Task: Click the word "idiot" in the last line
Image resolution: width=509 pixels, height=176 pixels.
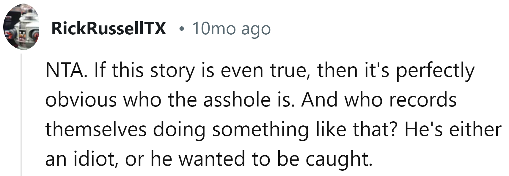Action: [x=96, y=159]
